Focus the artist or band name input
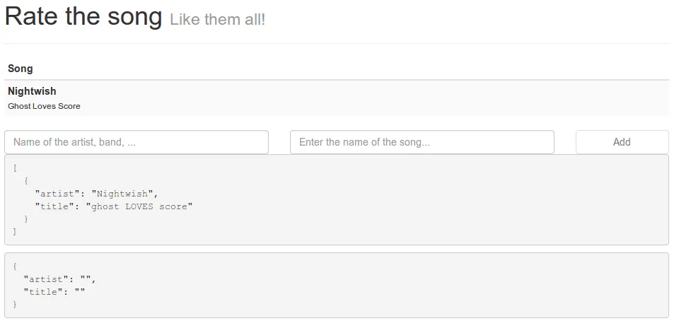The width and height of the screenshot is (679, 328). point(137,142)
